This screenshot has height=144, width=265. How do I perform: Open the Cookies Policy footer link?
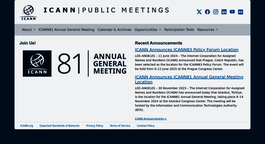(146, 126)
